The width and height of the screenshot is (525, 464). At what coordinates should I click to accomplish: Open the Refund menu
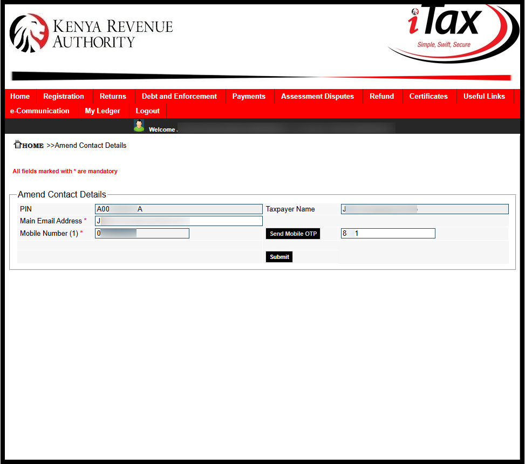click(x=381, y=96)
